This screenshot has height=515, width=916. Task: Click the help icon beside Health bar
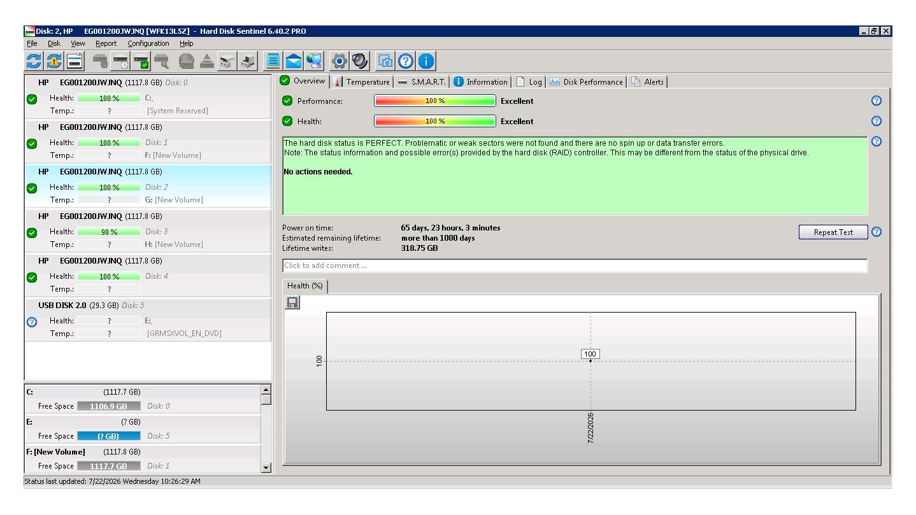[x=876, y=121]
